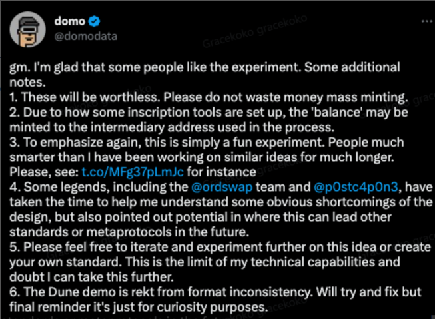Select note 5 "Please feel free to iterate"

[220, 262]
